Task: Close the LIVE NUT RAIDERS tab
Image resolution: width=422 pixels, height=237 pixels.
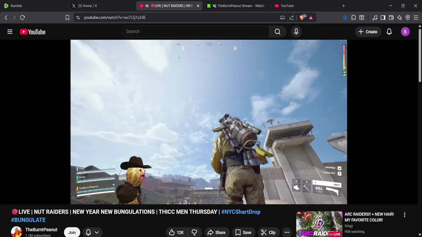Action: tap(198, 6)
